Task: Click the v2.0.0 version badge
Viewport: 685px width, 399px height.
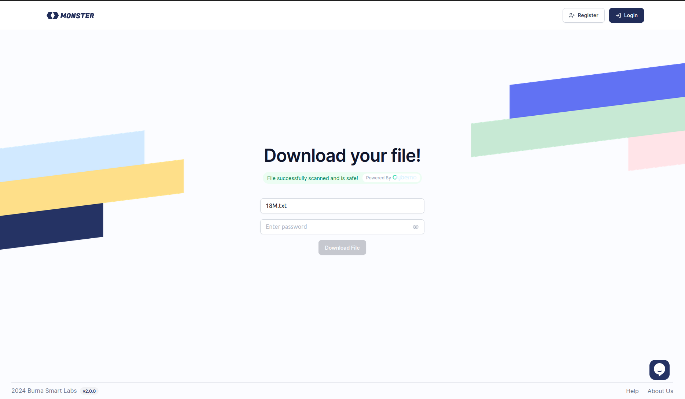Action: pyautogui.click(x=89, y=391)
